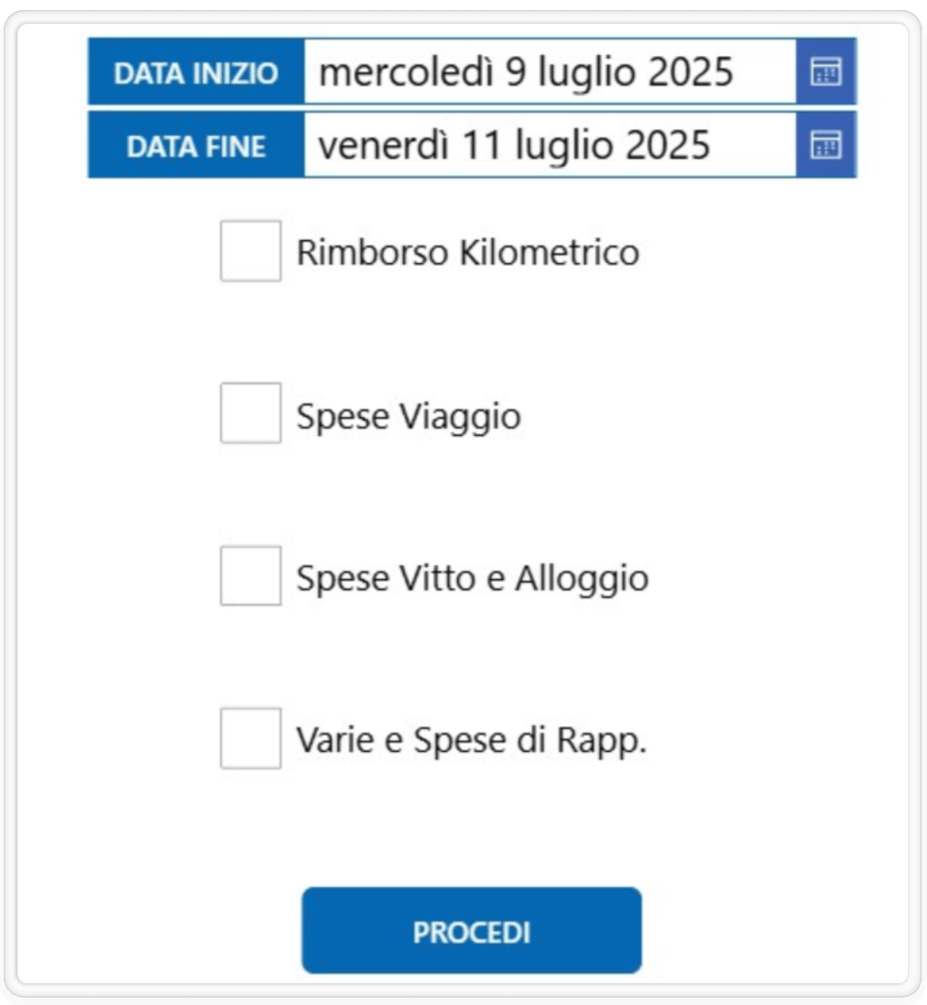Click the DATA INIZIO header label
Image resolution: width=927 pixels, height=1005 pixels.
pos(196,72)
